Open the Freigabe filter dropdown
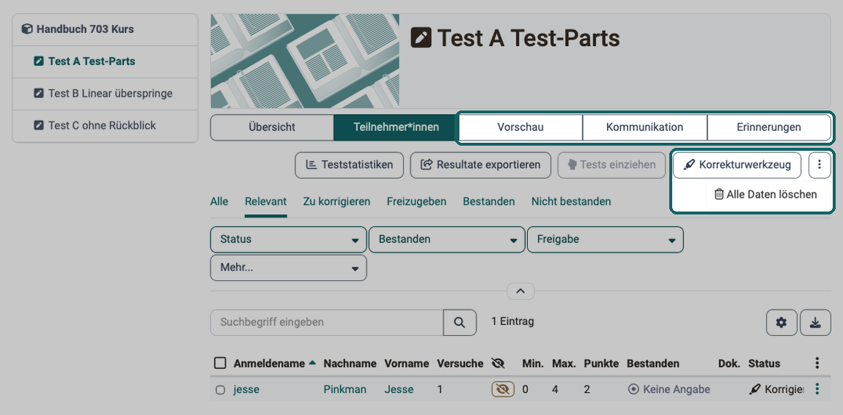 pyautogui.click(x=605, y=239)
